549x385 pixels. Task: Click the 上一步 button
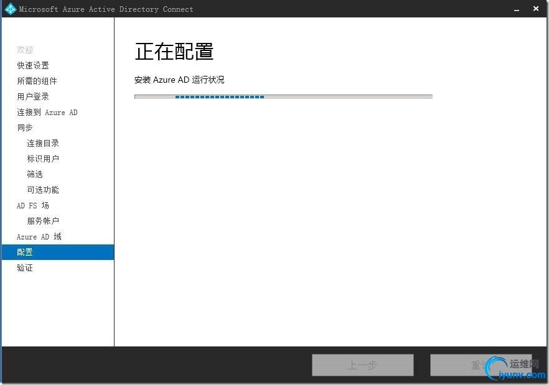tap(363, 365)
